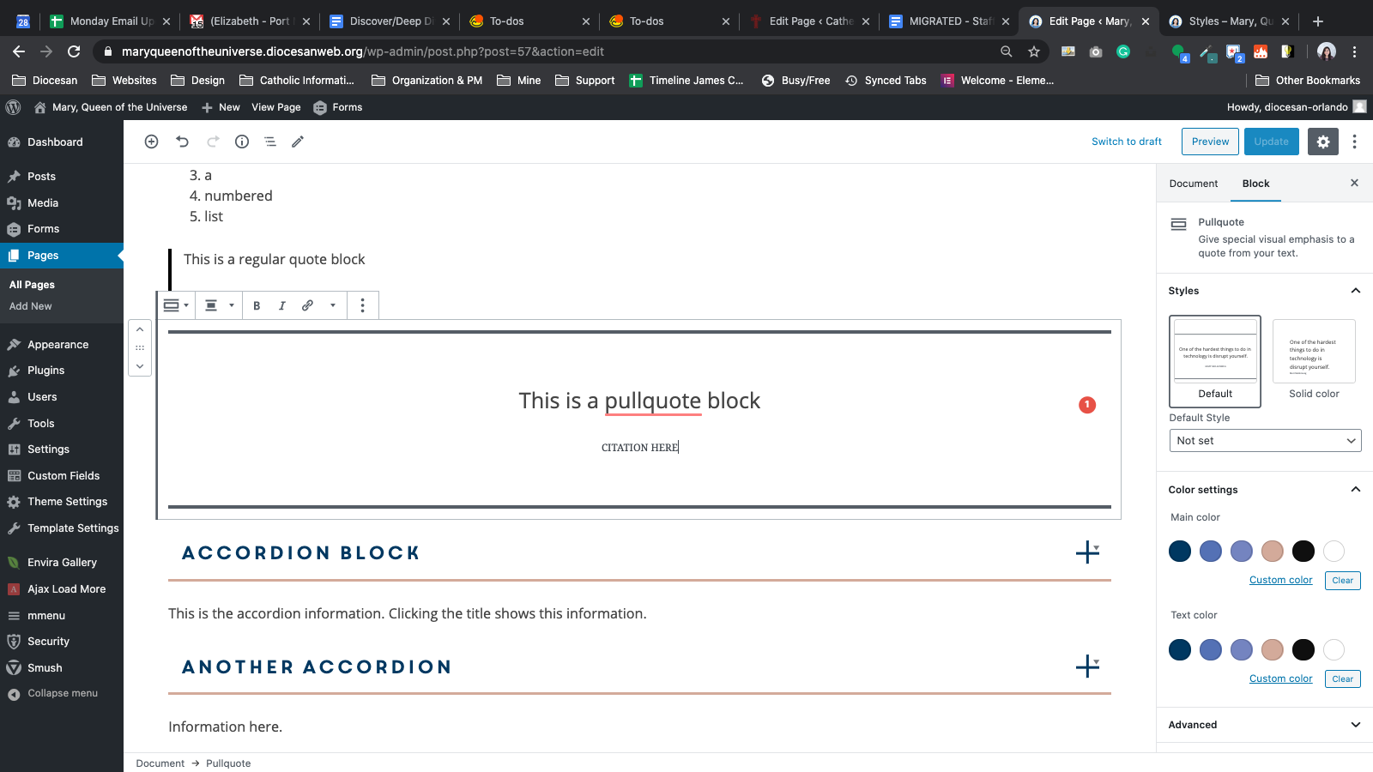Open block navigation list icon
The image size is (1373, 772).
click(x=269, y=142)
